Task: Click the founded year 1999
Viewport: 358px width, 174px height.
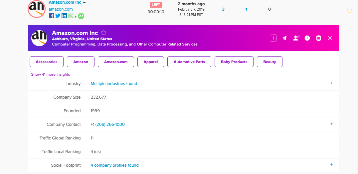Action: click(95, 111)
